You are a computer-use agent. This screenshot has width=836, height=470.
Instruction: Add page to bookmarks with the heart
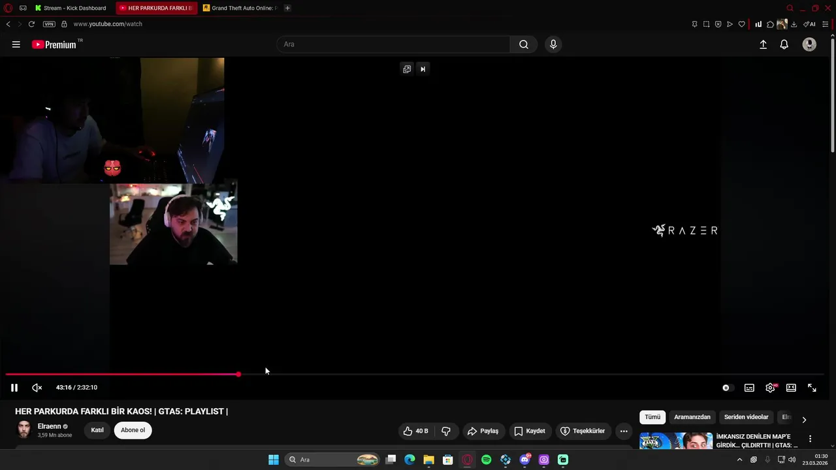click(741, 24)
